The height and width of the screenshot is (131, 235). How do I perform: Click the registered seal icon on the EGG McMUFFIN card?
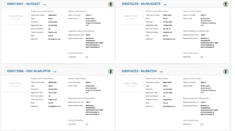110,71
